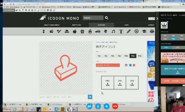Download the icon as PNG
185x112 pixels.
[107, 83]
